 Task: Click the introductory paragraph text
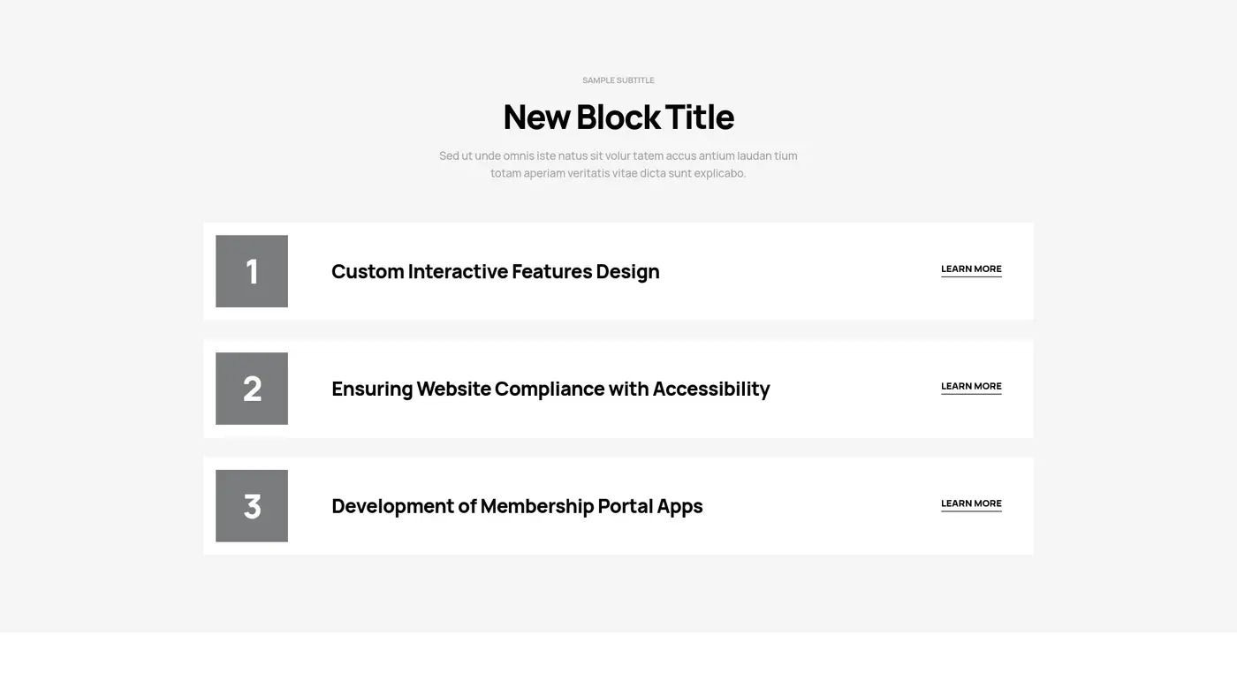[618, 163]
